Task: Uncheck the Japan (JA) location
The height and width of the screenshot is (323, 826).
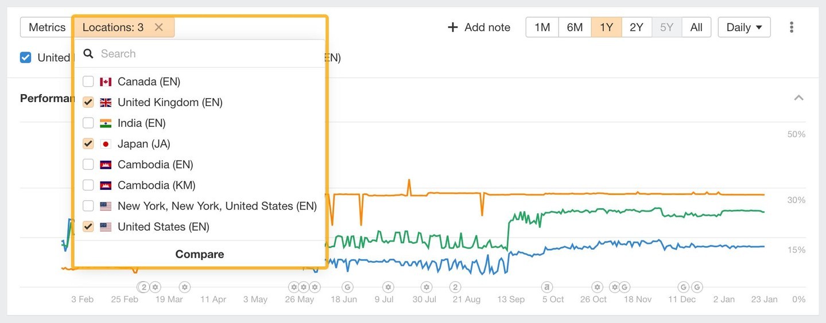Action: click(88, 143)
